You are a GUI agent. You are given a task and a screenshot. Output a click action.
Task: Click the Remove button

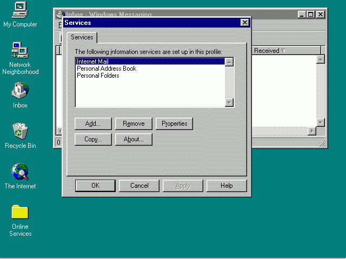[134, 124]
